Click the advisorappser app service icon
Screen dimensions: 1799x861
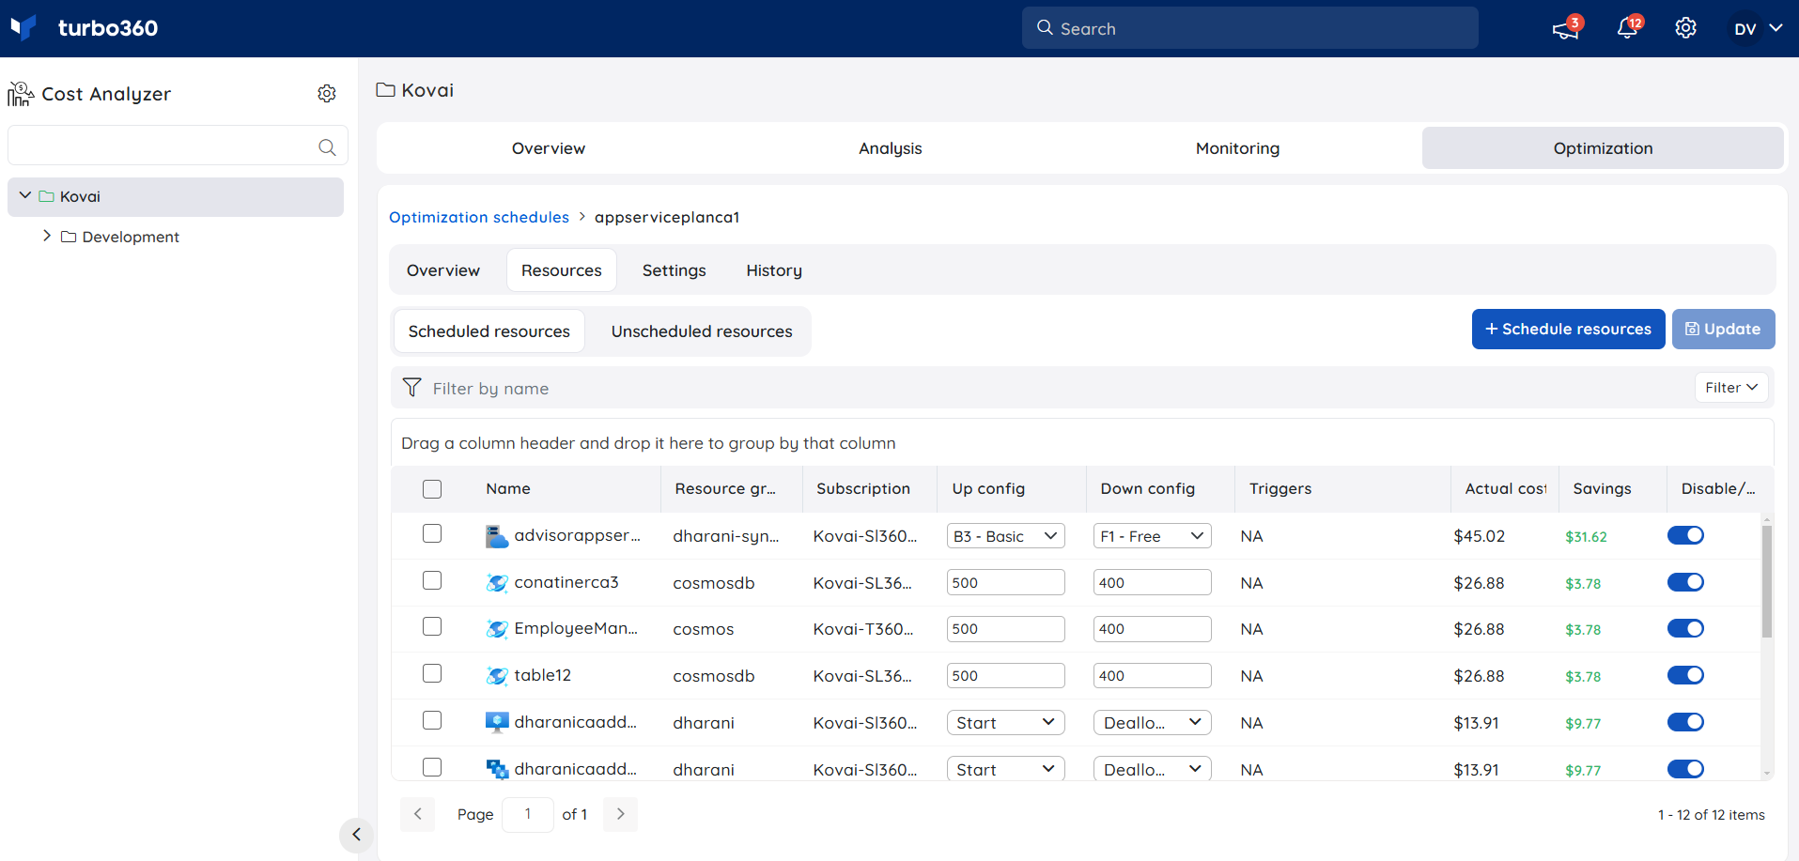coord(496,536)
